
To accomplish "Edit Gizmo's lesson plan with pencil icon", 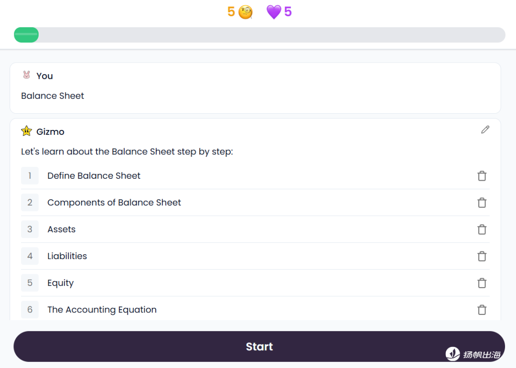I will tap(485, 130).
